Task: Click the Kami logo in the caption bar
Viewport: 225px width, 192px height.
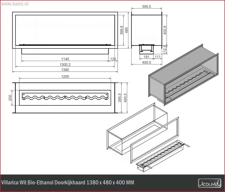Action: (209, 183)
